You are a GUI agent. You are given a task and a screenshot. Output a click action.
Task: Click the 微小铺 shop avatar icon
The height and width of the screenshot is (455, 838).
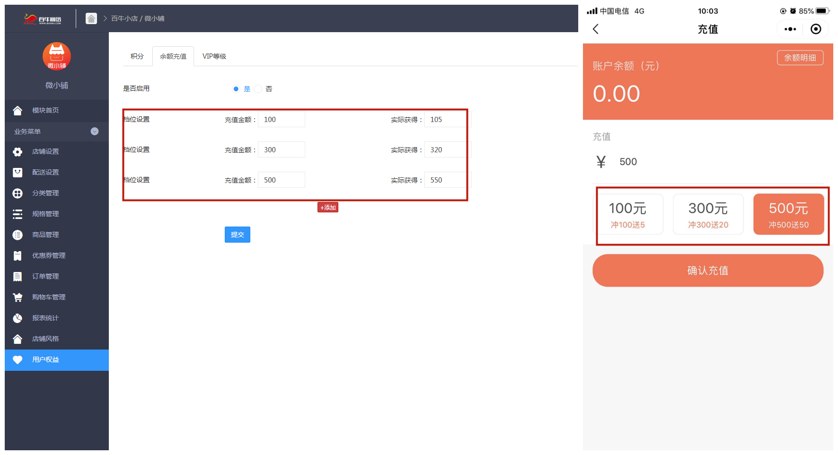point(57,56)
